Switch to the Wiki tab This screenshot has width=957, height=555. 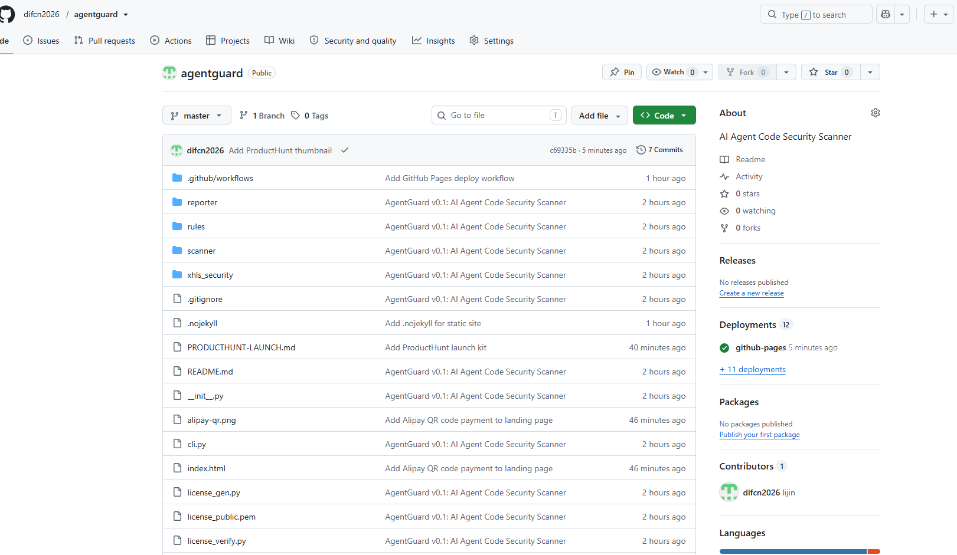280,41
